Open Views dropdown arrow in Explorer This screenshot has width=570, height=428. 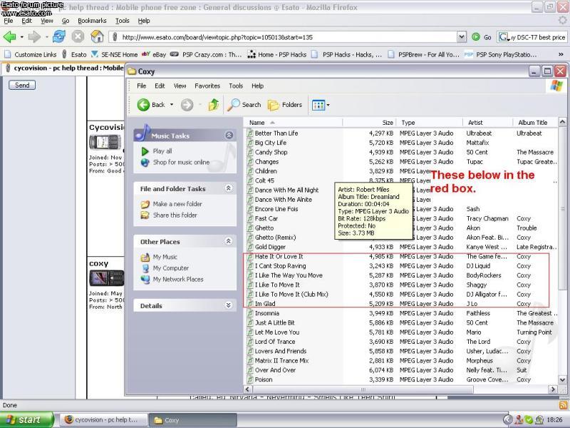click(328, 105)
